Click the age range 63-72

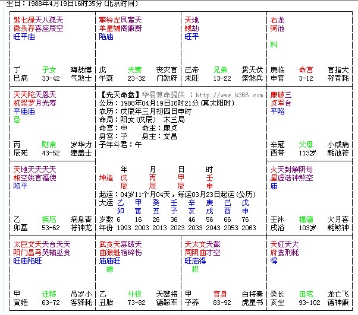51,303
